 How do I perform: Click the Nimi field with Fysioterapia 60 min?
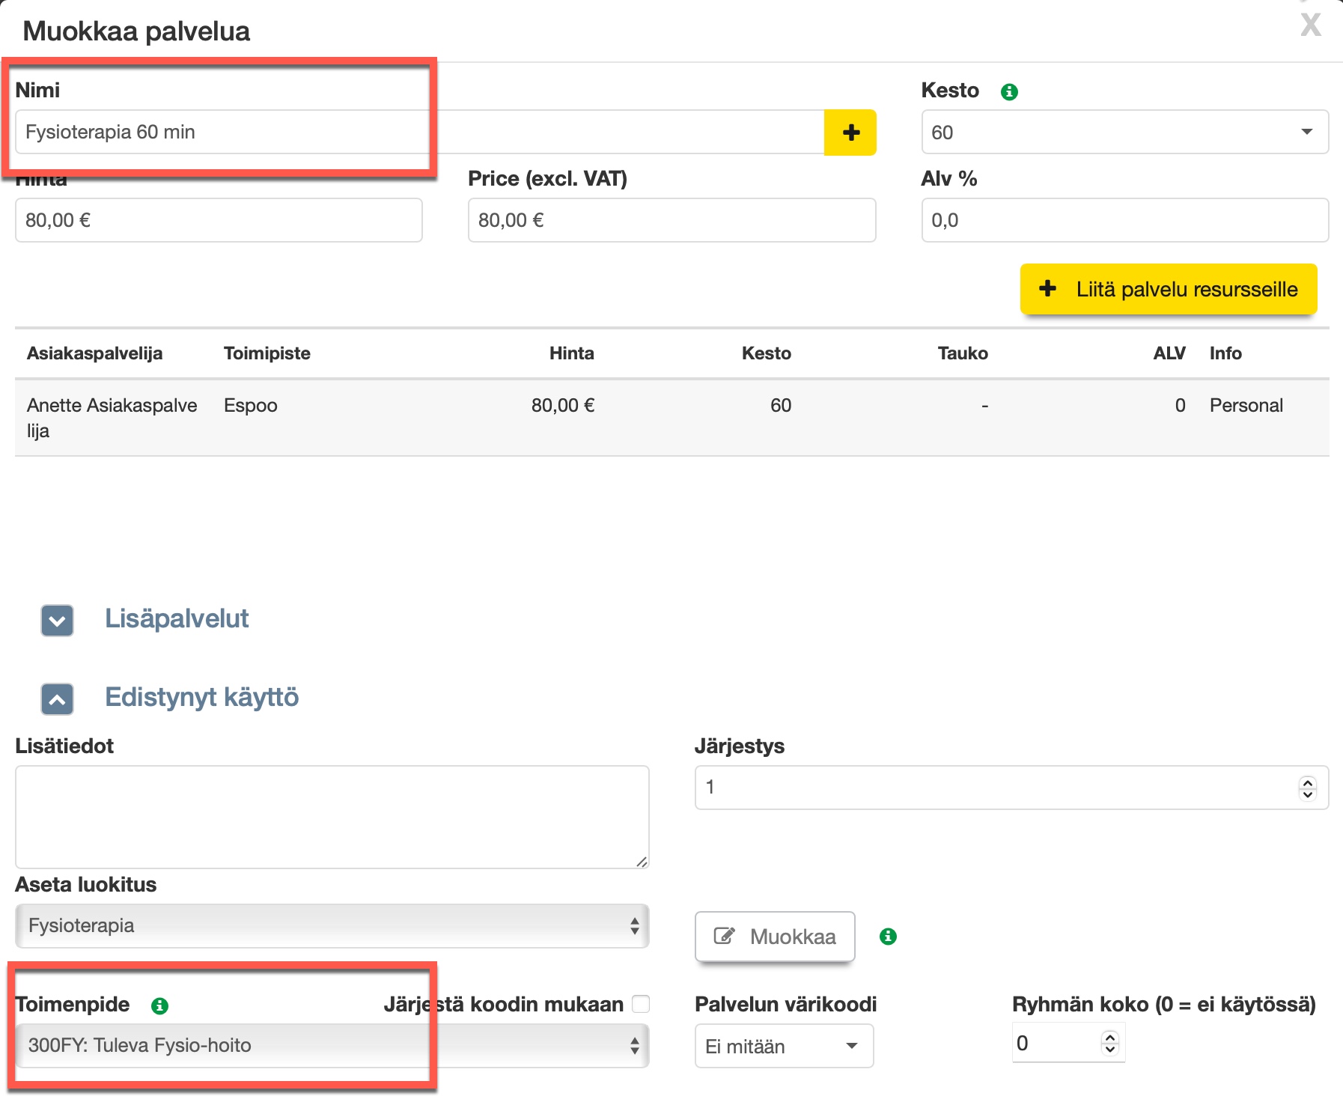click(x=419, y=133)
